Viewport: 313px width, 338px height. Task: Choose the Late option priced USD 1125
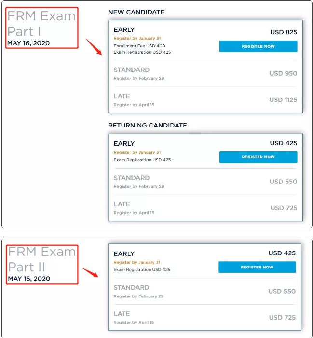[x=205, y=100]
